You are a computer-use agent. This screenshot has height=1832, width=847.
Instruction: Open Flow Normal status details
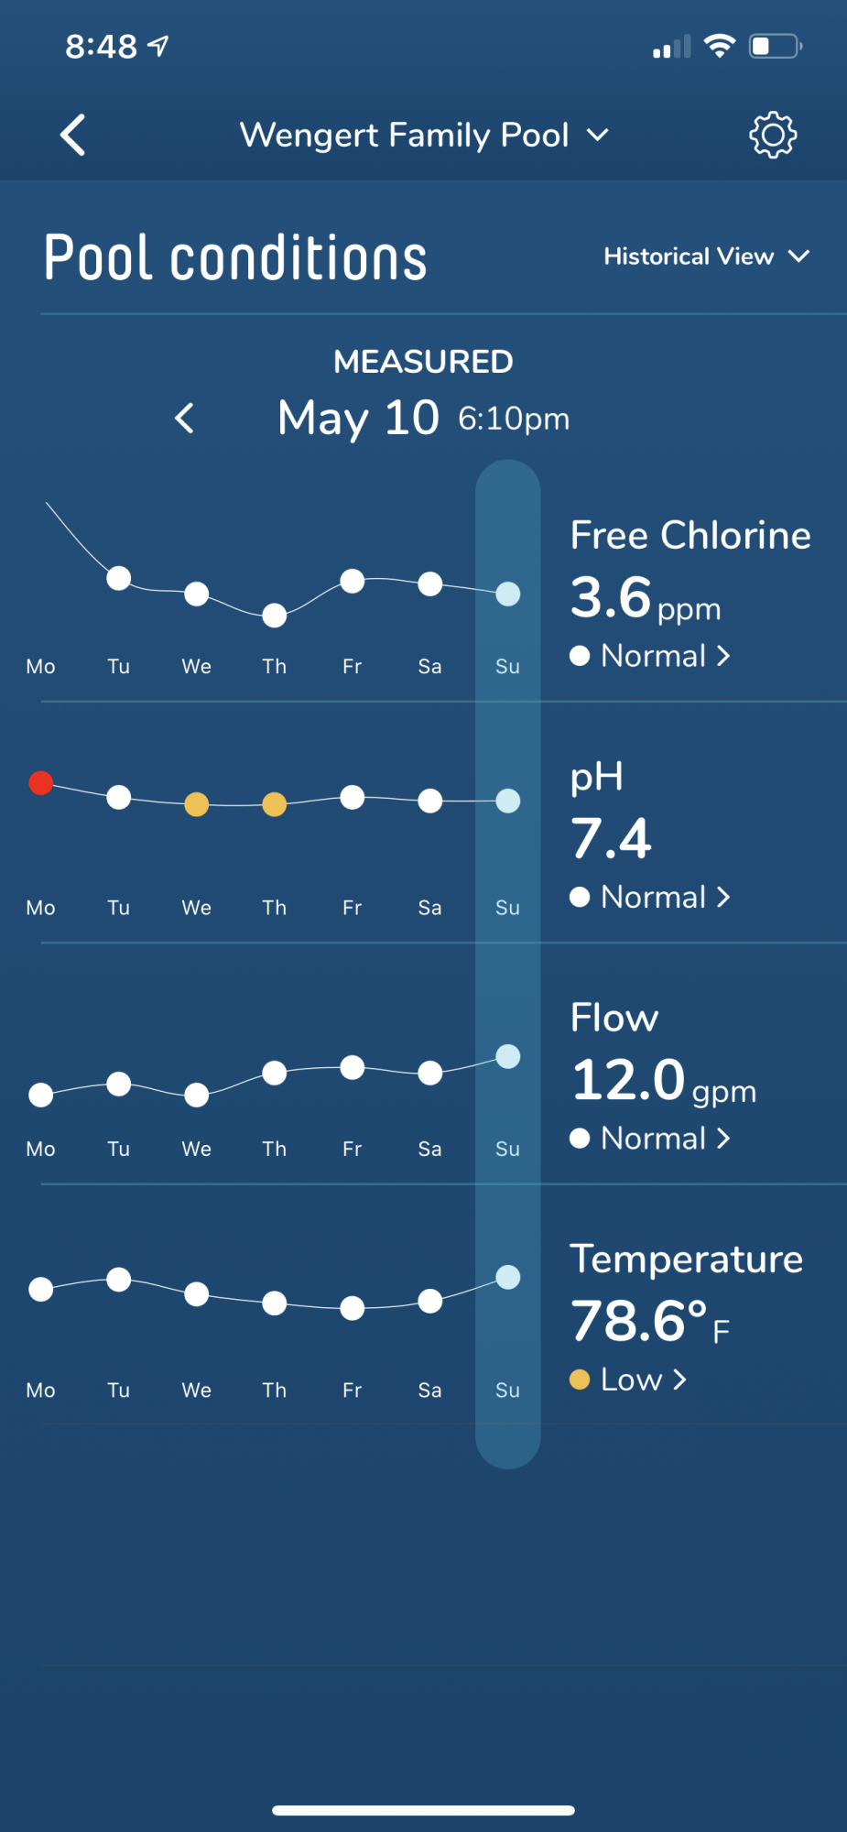tap(650, 1139)
